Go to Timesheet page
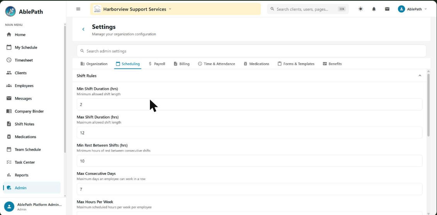 point(32,60)
